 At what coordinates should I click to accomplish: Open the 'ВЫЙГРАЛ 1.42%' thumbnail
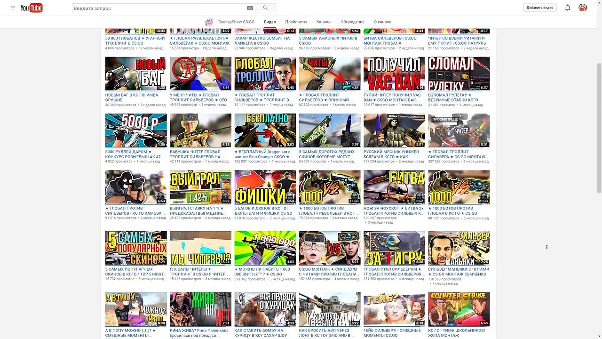(200, 187)
